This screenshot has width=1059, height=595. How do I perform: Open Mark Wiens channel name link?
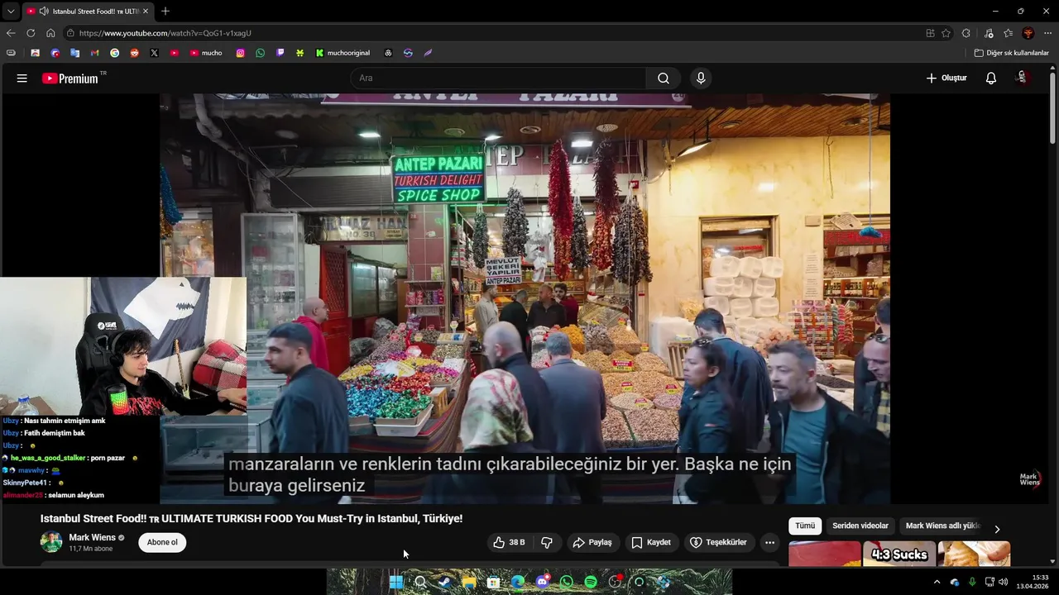pos(92,537)
